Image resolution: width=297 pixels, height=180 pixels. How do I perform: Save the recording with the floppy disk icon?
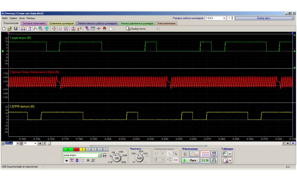[x=16, y=29]
